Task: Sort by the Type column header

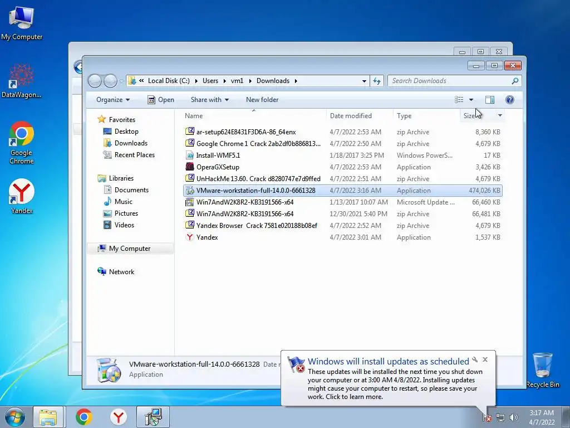Action: click(427, 116)
